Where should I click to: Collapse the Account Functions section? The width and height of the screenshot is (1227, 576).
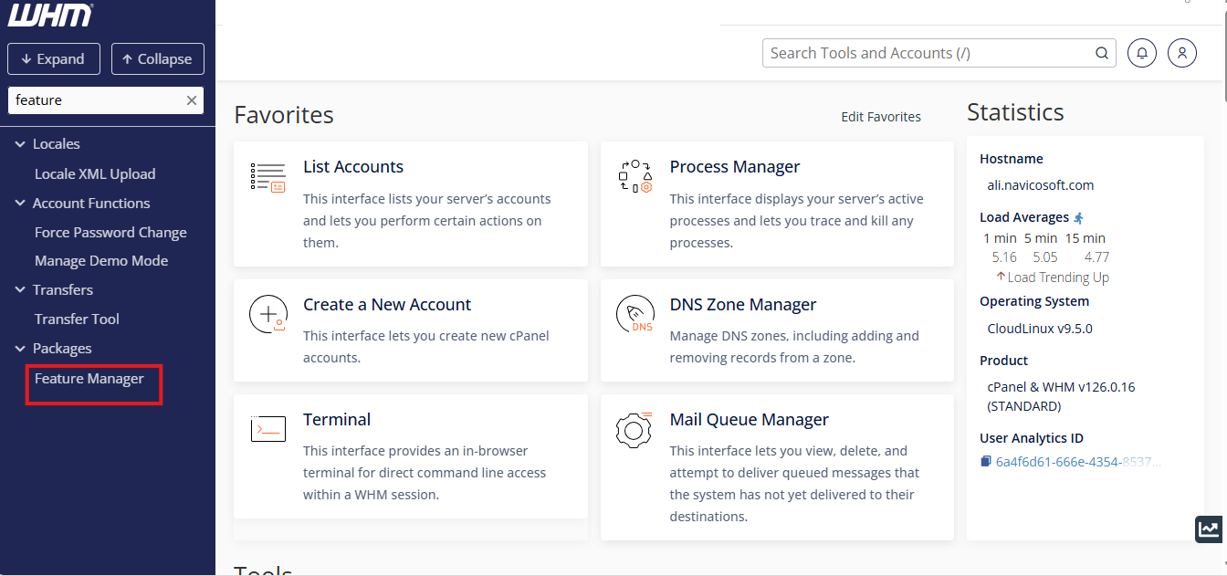point(20,204)
